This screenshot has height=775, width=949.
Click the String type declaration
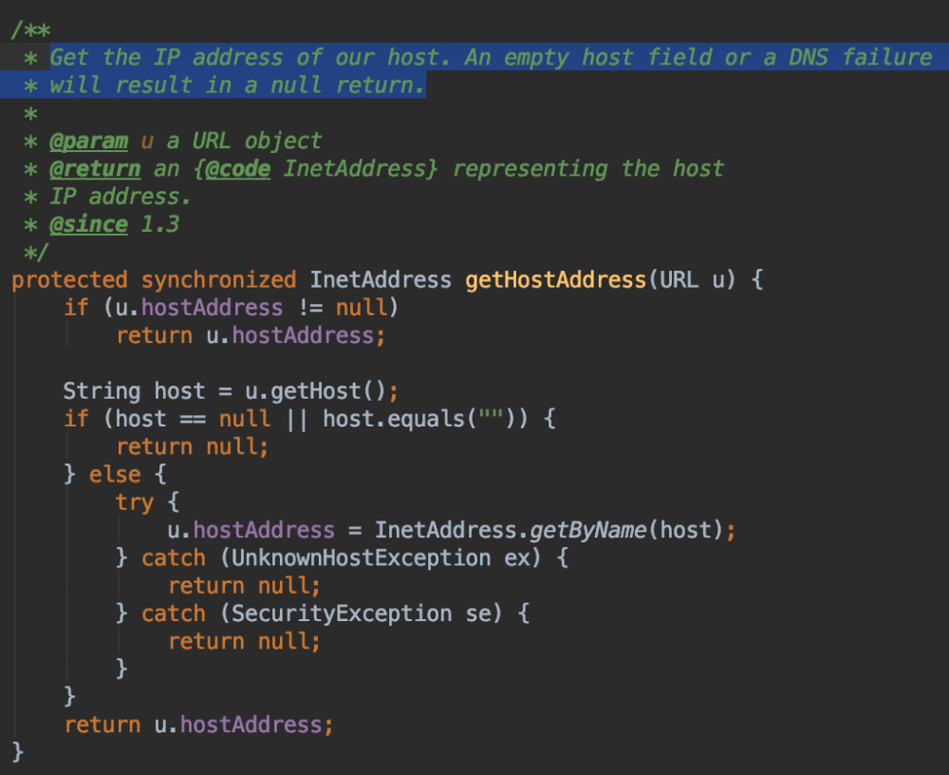102,391
